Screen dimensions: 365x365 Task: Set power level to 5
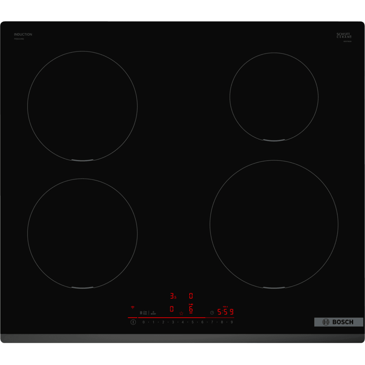(x=192, y=322)
